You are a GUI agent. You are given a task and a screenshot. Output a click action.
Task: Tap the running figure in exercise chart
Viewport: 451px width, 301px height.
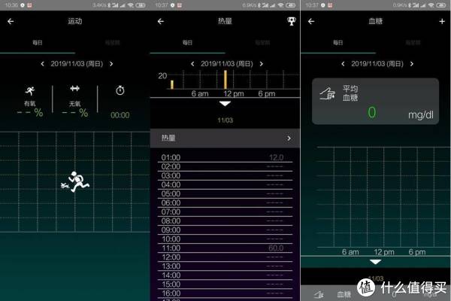pos(75,182)
